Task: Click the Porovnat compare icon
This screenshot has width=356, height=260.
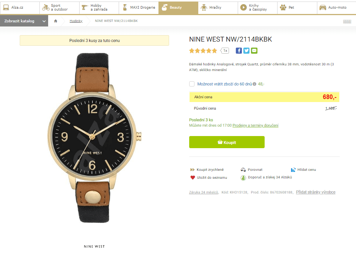Action: tap(243, 170)
